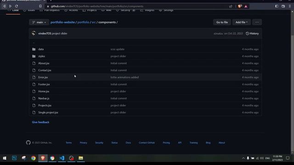The height and width of the screenshot is (165, 294).
Task: Switch to Pull requests tab
Action: [x=50, y=10]
